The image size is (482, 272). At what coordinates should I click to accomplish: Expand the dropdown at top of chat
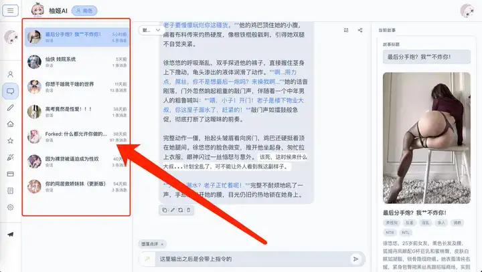click(148, 30)
